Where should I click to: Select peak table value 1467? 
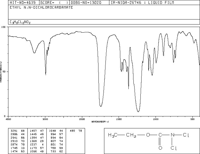pyautogui.click(x=33, y=131)
